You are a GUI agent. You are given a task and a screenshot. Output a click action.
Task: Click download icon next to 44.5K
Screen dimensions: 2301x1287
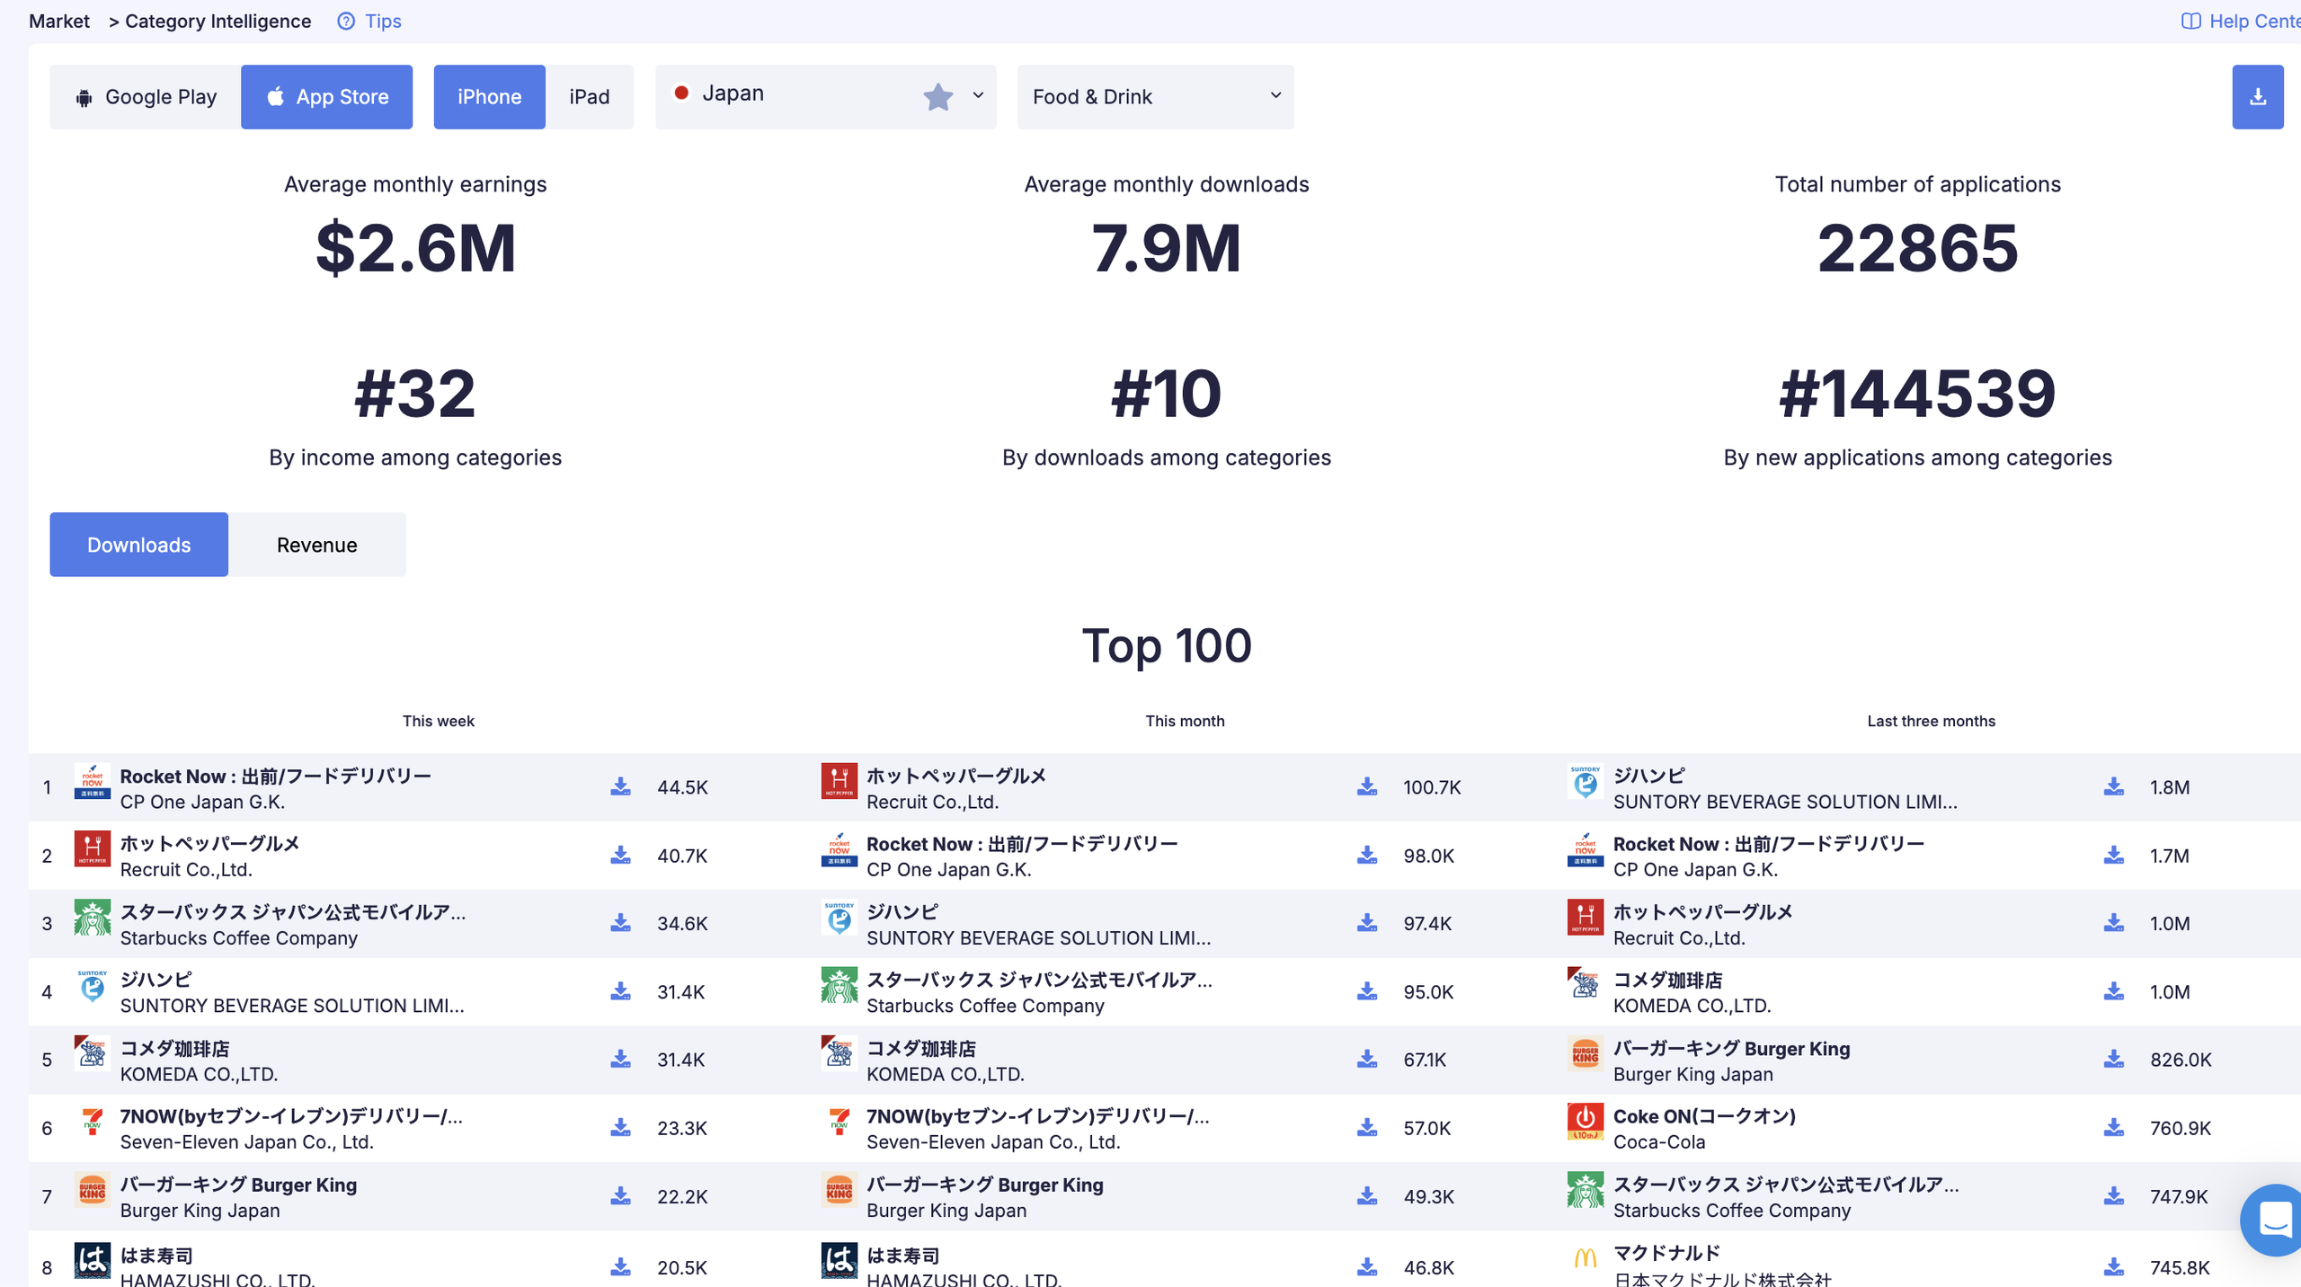tap(620, 786)
